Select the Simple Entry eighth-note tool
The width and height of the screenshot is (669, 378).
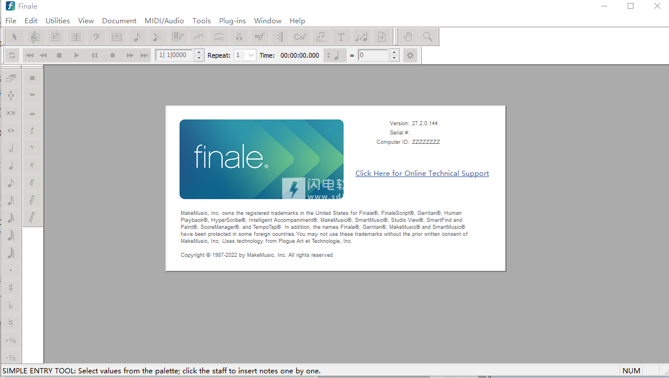(x=137, y=37)
